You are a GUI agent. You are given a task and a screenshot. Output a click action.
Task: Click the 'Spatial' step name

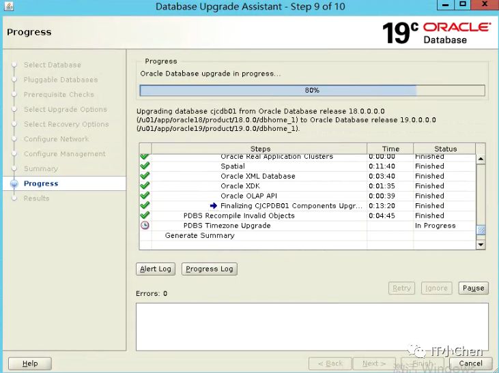point(233,166)
